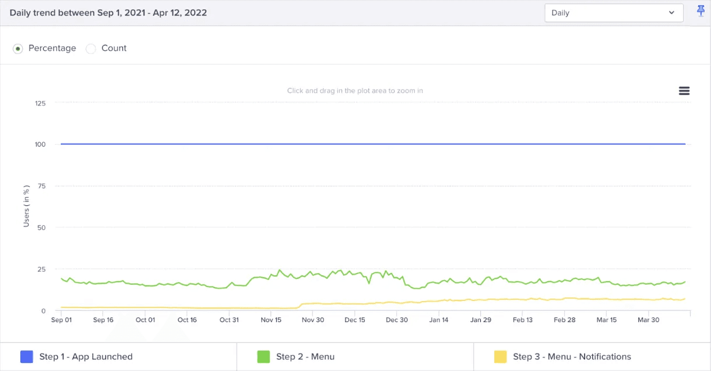Select the Count radio button
711x371 pixels.
(x=91, y=48)
